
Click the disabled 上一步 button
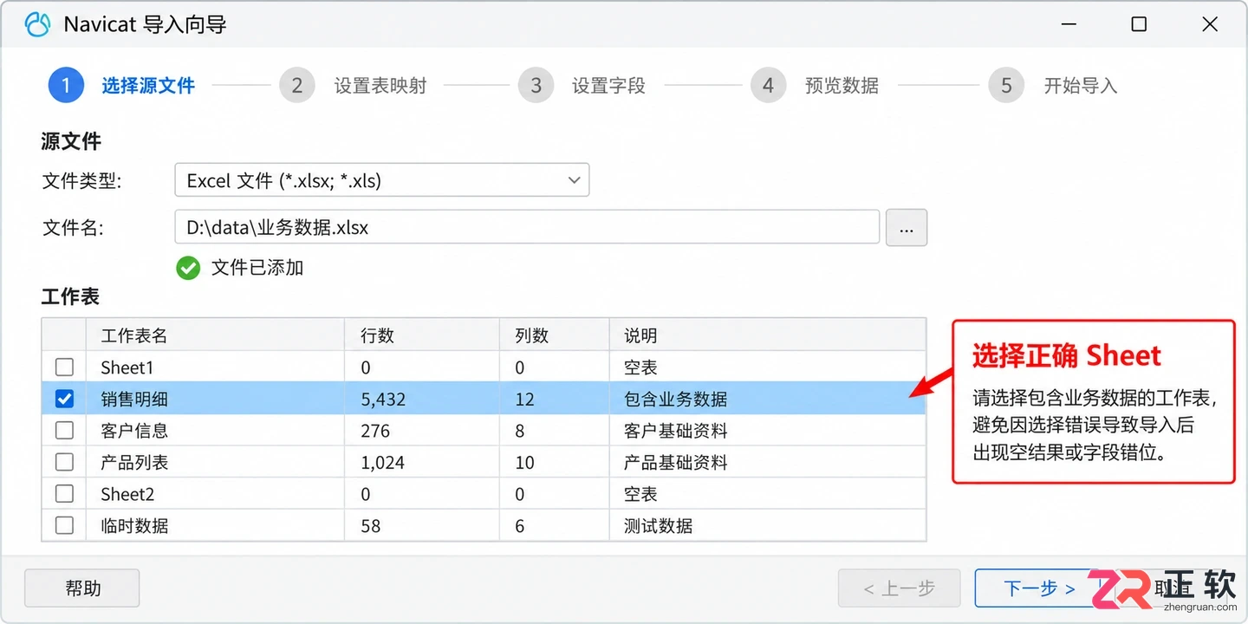[899, 588]
